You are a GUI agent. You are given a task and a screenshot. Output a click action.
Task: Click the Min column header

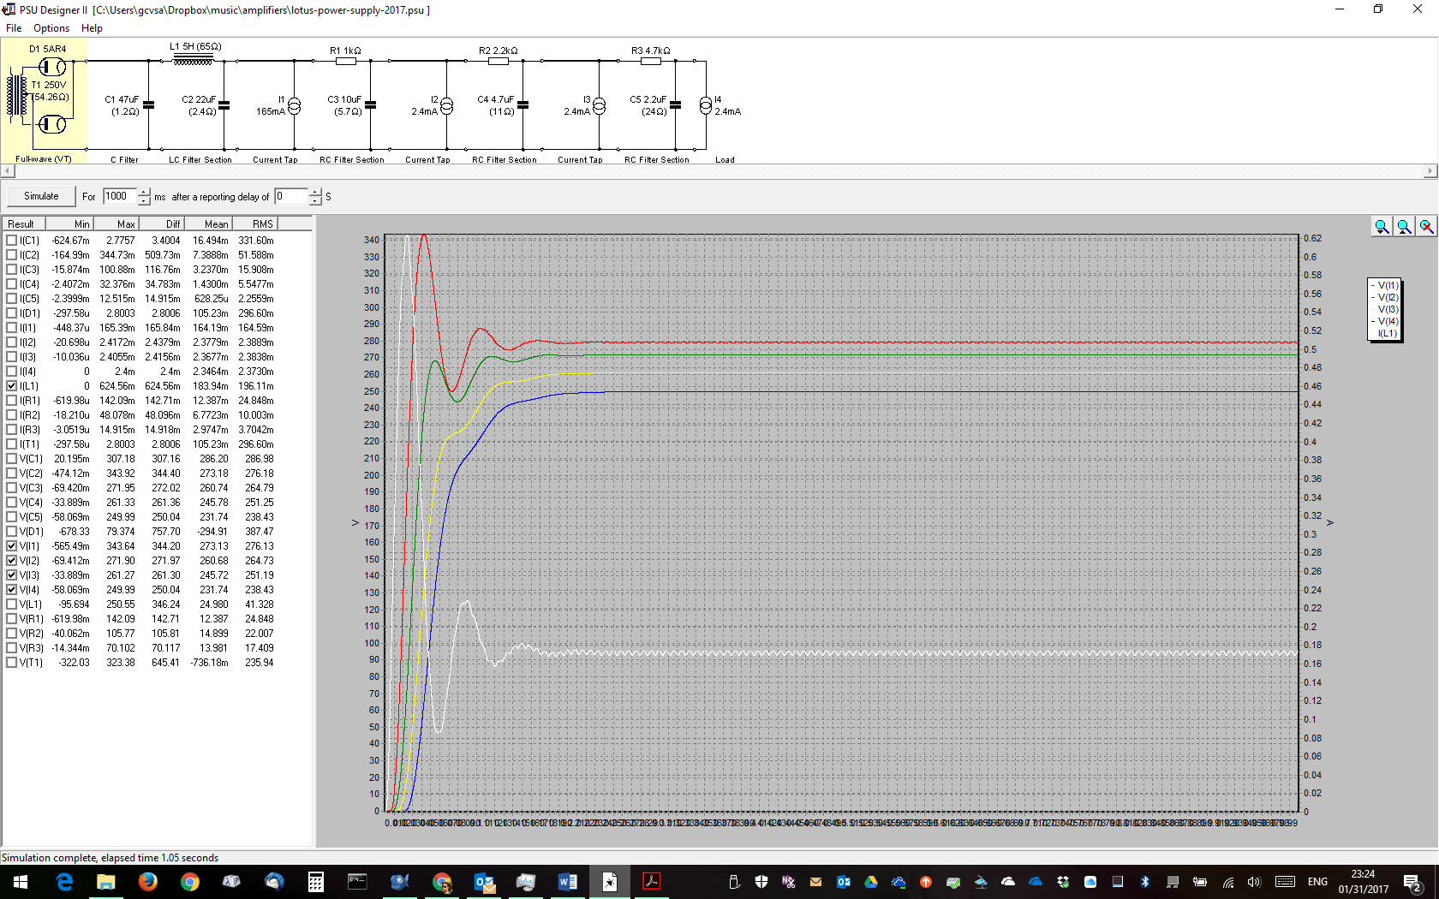(x=70, y=224)
